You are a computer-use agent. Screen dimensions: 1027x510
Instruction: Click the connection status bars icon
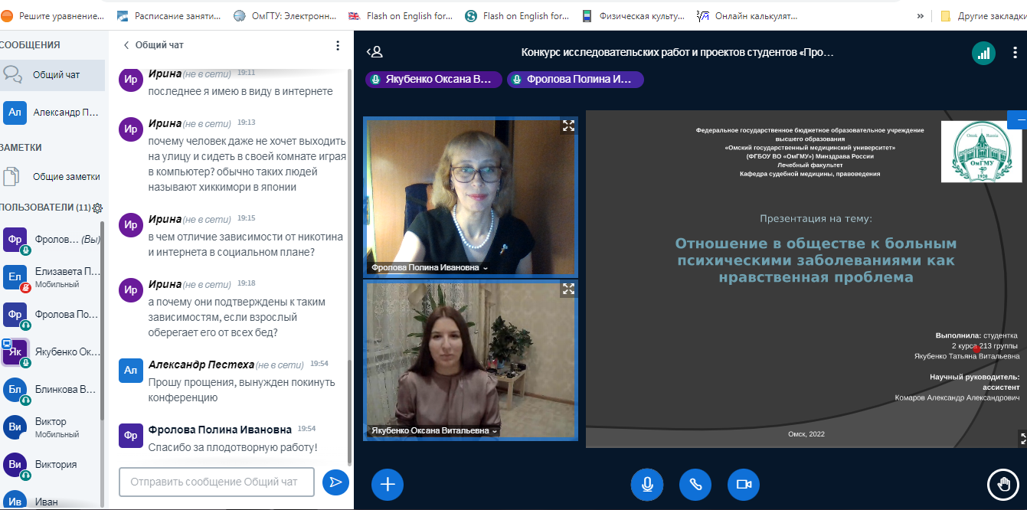[983, 53]
